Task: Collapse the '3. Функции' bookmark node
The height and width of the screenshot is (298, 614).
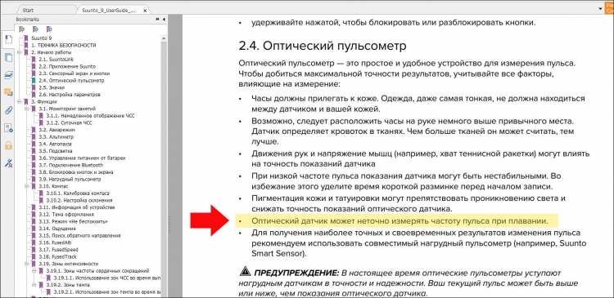Action: [x=20, y=101]
